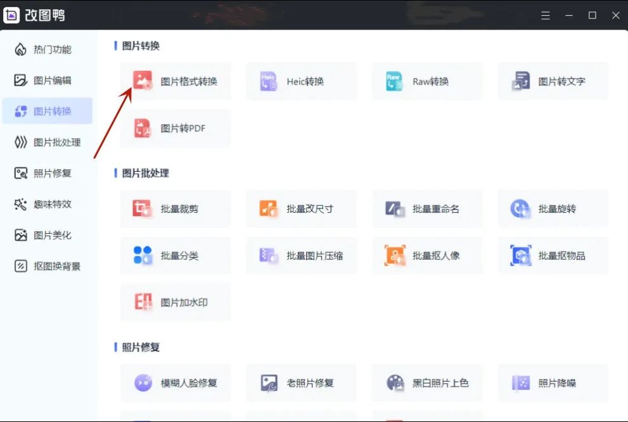This screenshot has height=422, width=628.
Task: Open the 图片格式转换 tool
Action: click(x=175, y=81)
